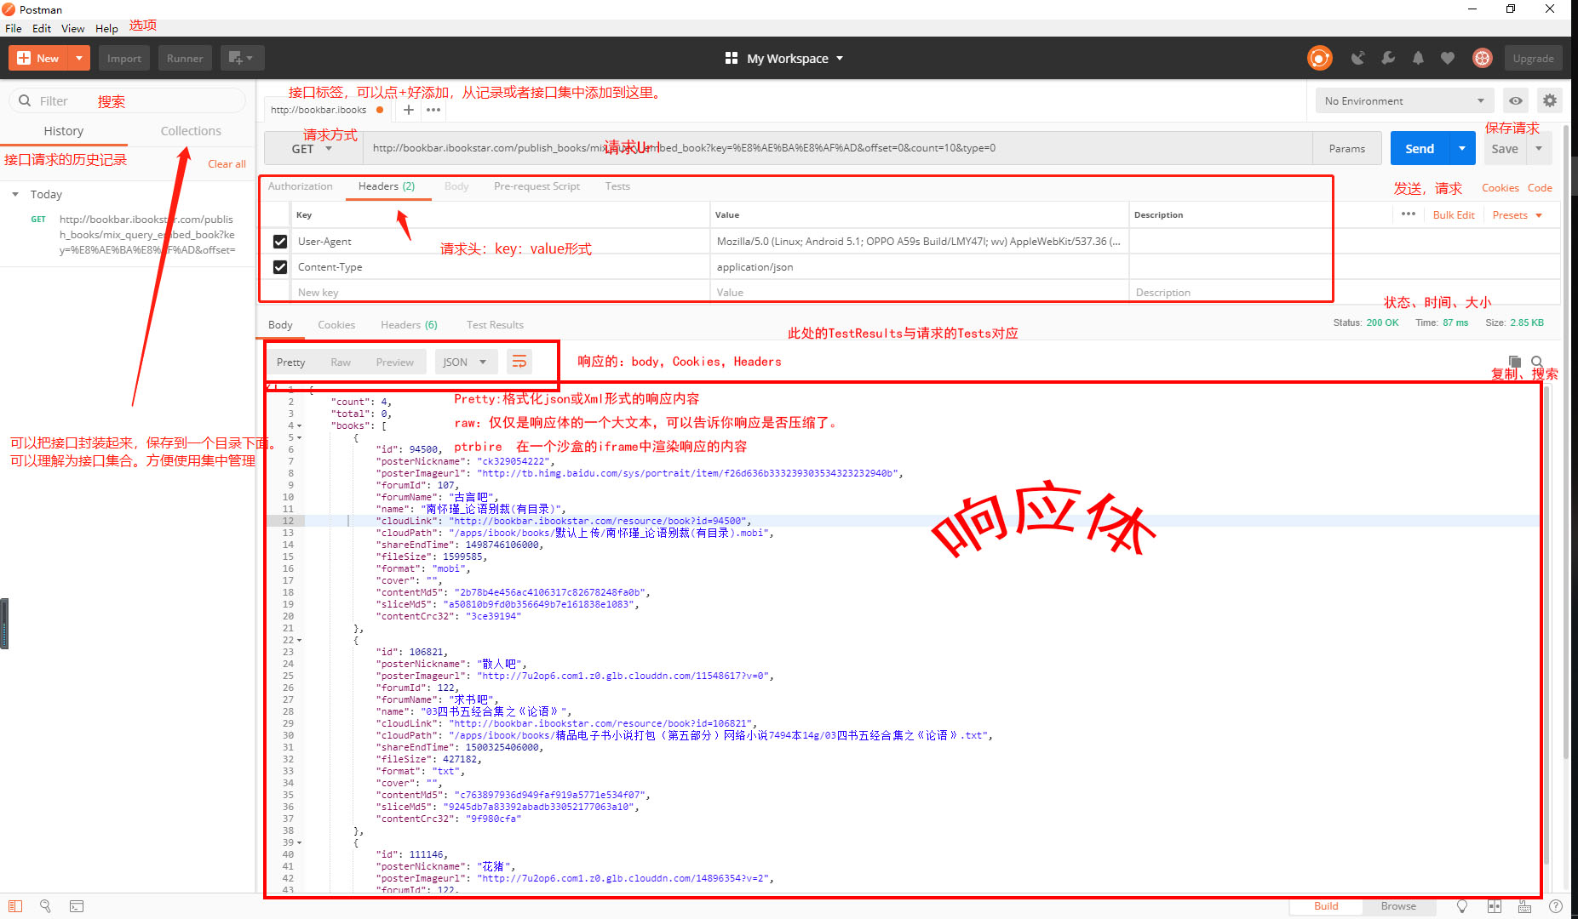Open the request tab options ellipsis

[433, 110]
